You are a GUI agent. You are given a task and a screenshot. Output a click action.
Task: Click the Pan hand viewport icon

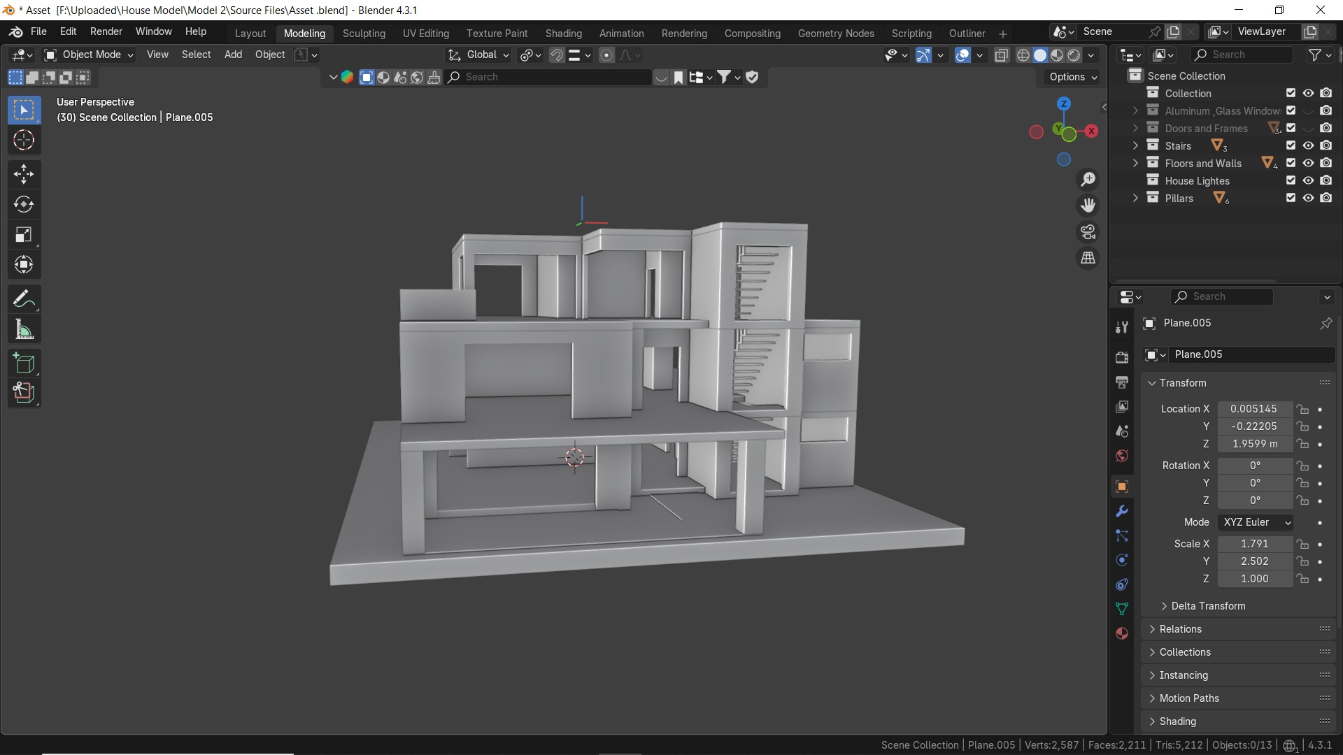[x=1088, y=206]
